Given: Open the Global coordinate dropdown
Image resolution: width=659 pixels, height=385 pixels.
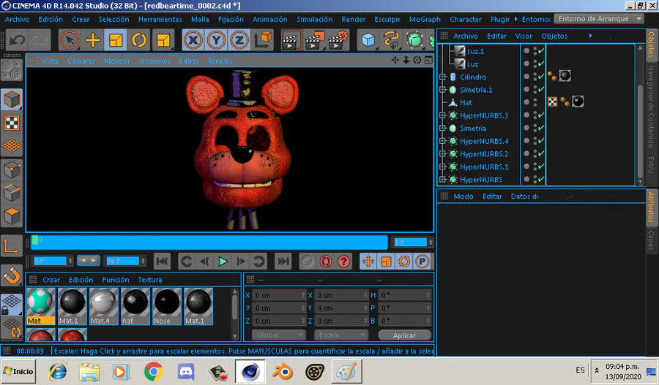Looking at the screenshot, I should 278,335.
